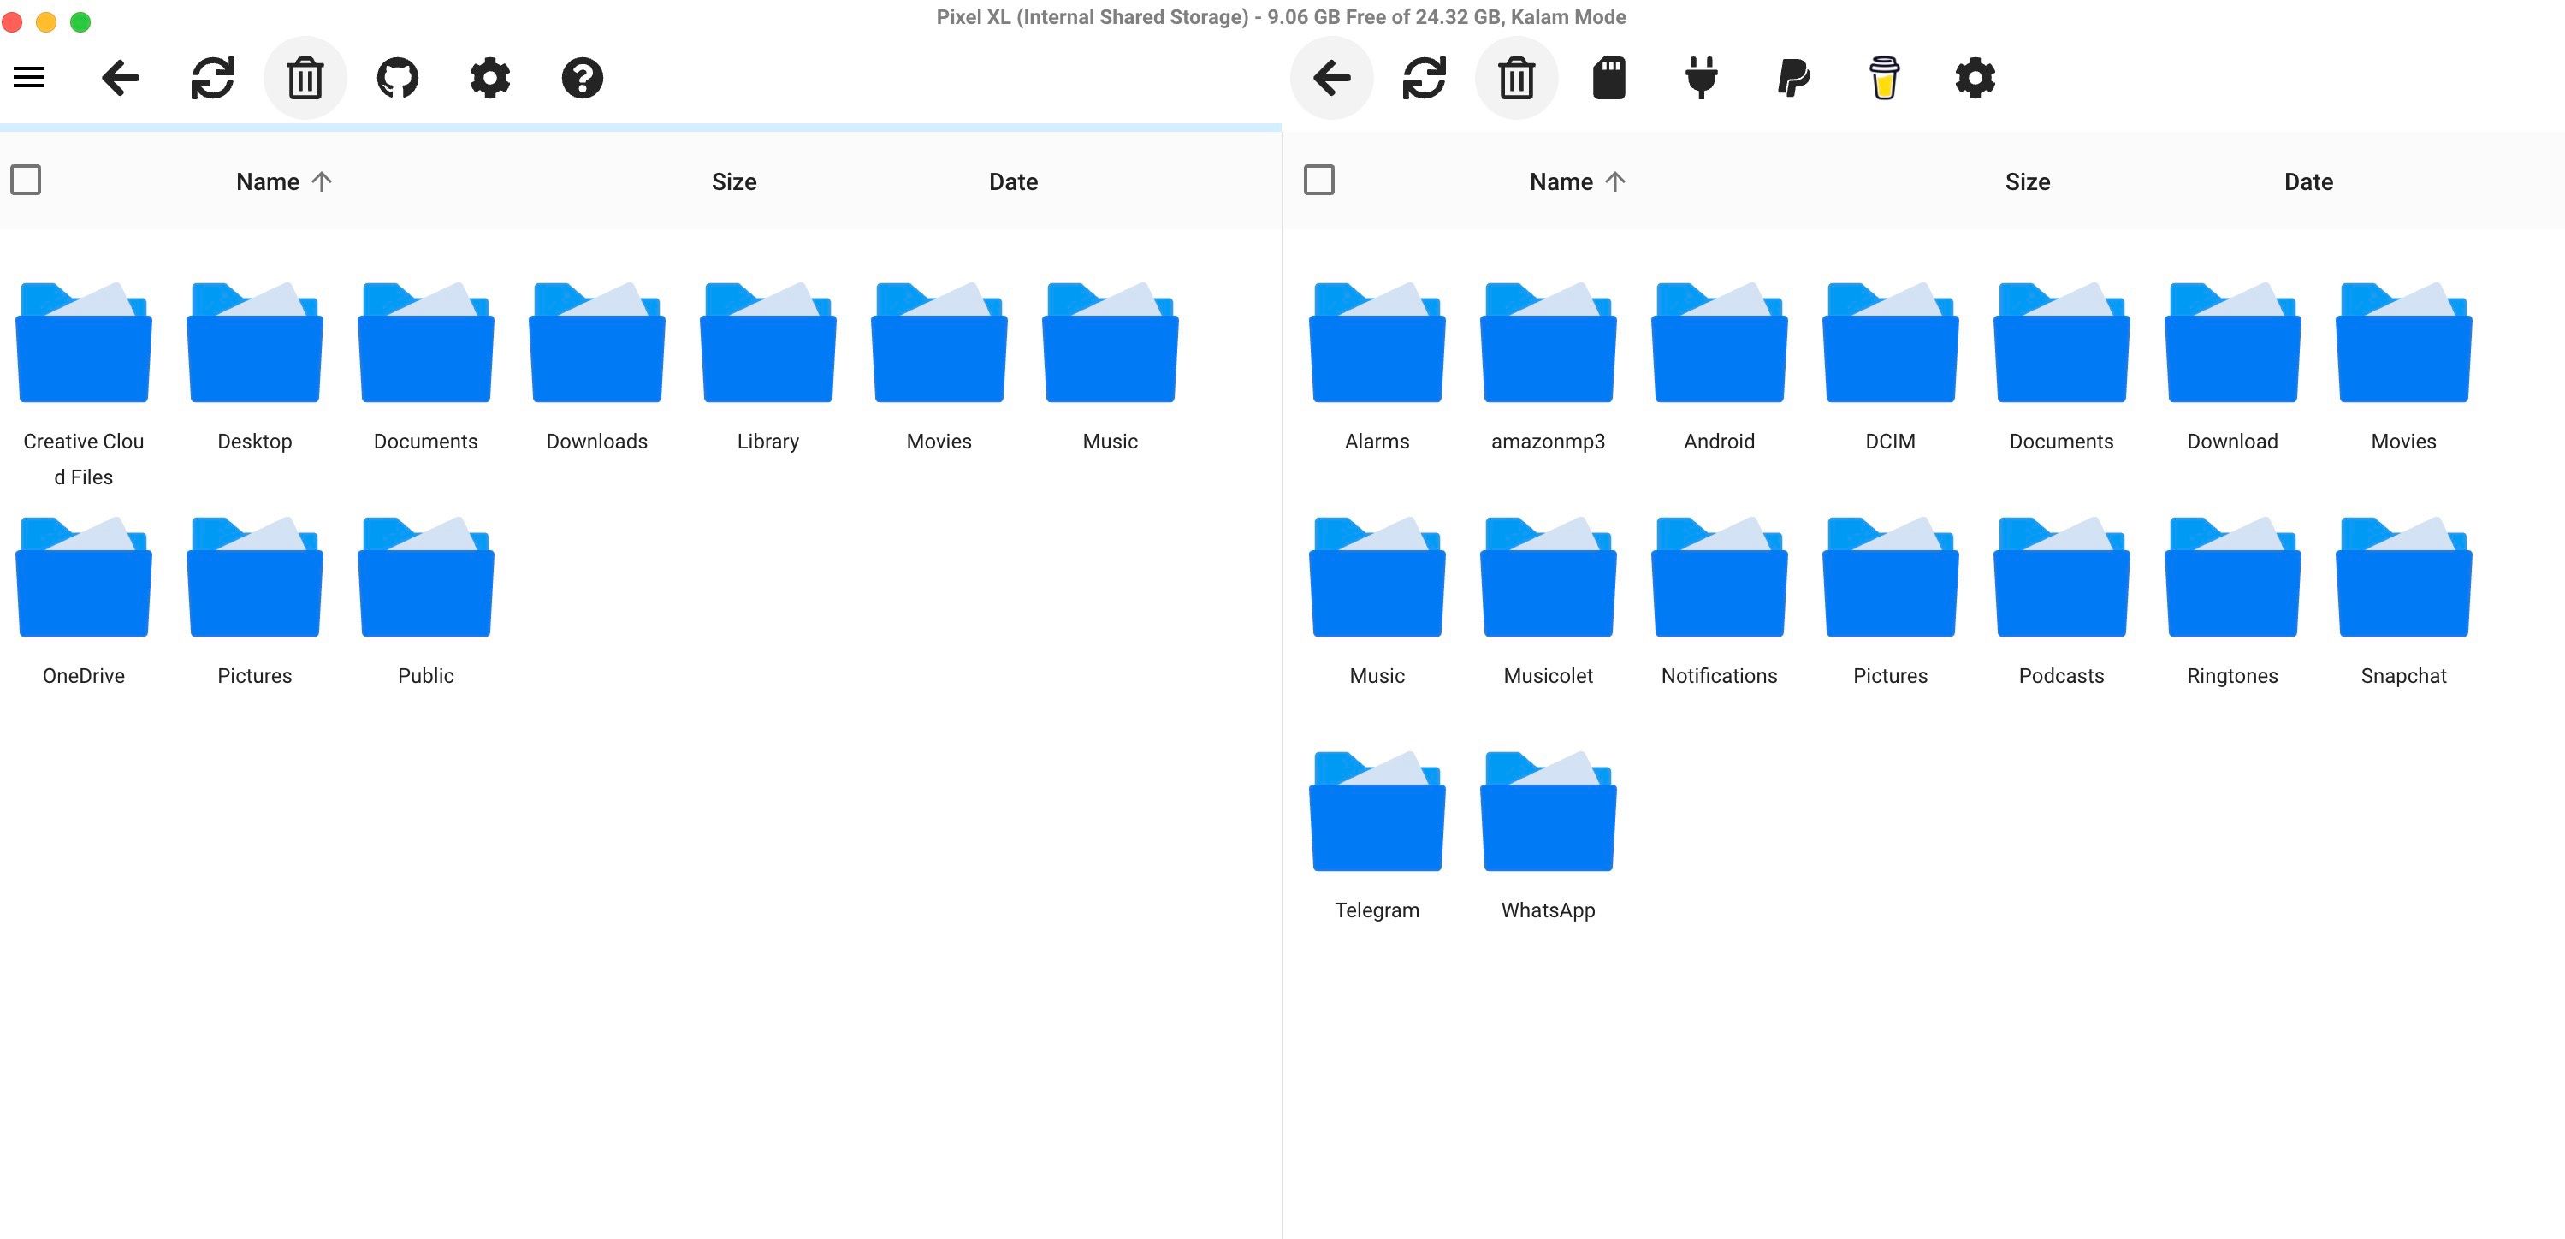
Task: Check the select-all box in the local pane
Action: pyautogui.click(x=27, y=180)
